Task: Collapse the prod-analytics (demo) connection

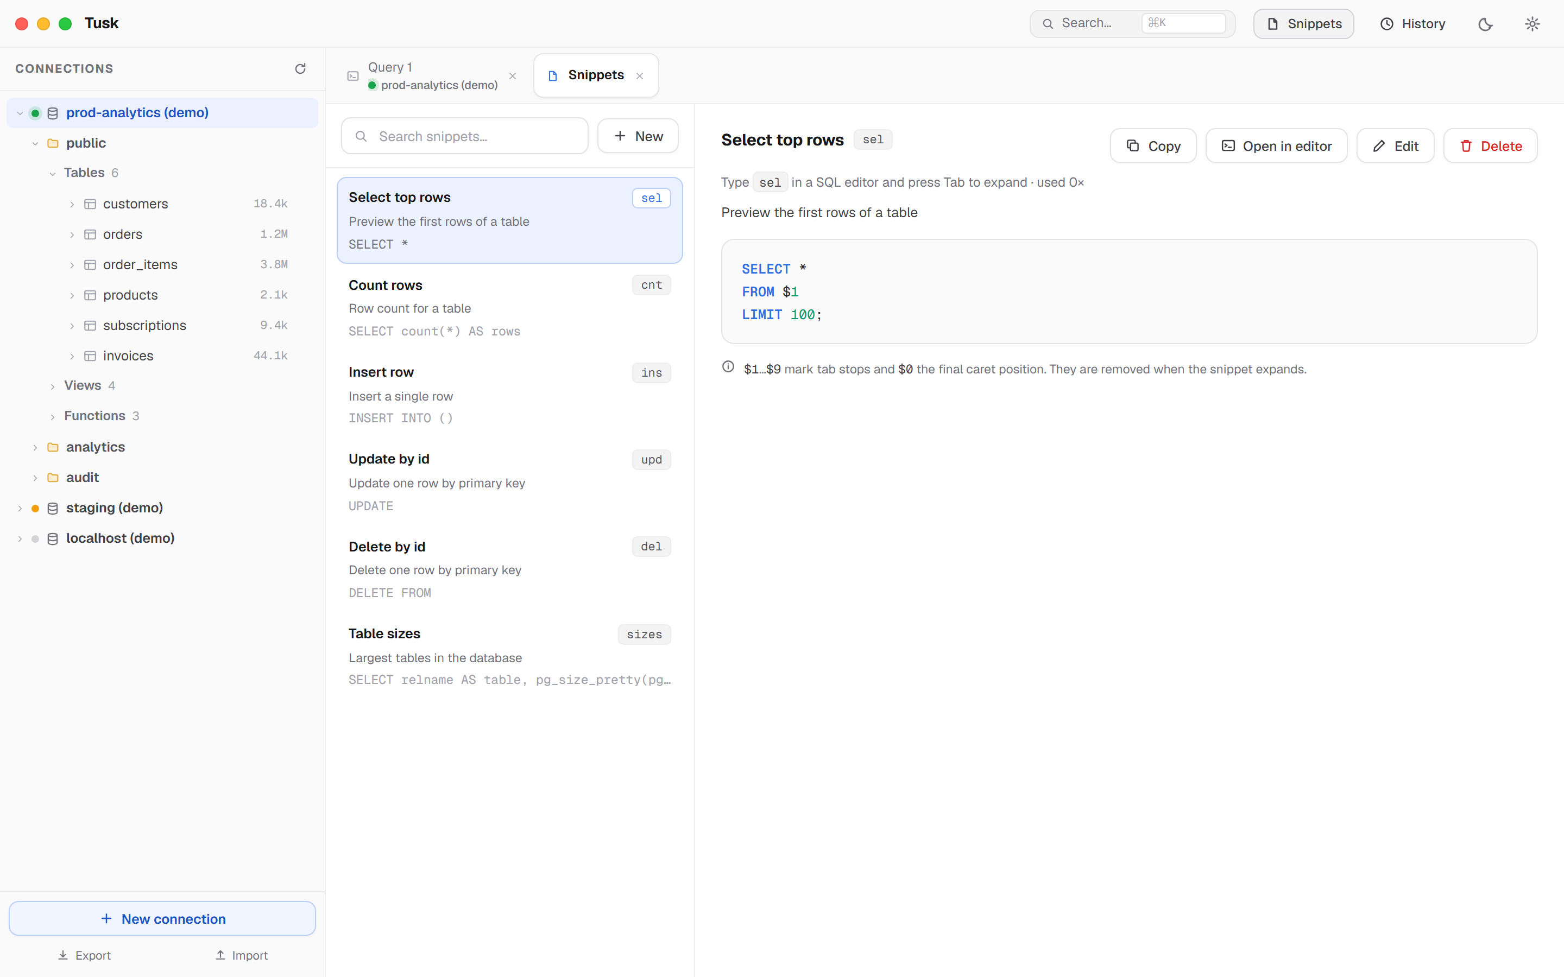Action: pyautogui.click(x=20, y=113)
